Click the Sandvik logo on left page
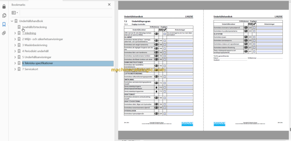The height and width of the screenshot is (141, 291). [187, 124]
